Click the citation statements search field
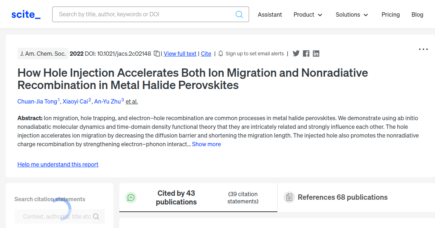The width and height of the screenshot is (435, 228). pos(59,216)
